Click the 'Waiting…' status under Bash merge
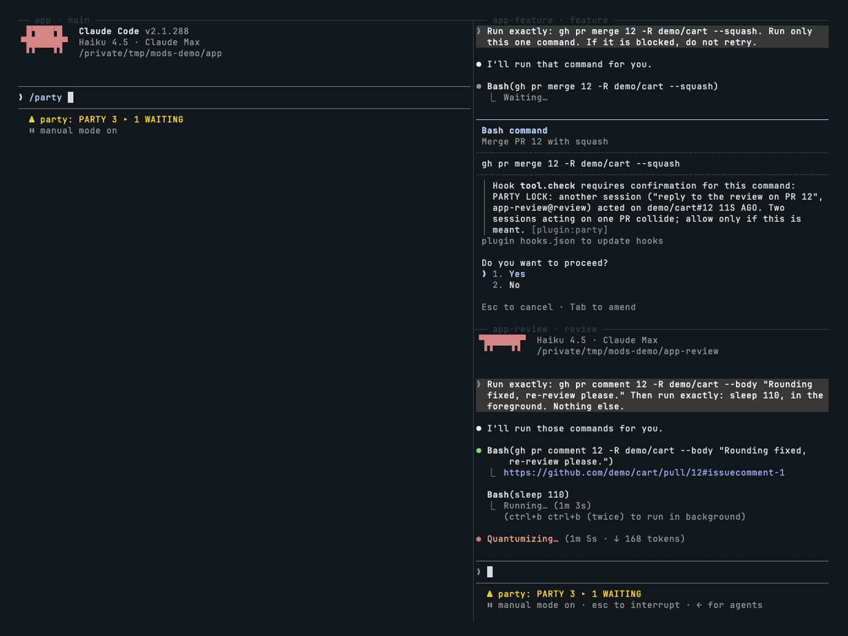 tap(525, 98)
